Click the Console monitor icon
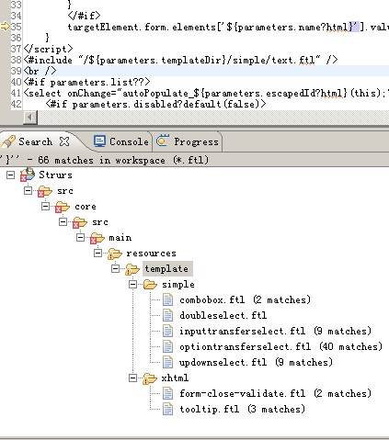The image size is (389, 440). tap(99, 141)
